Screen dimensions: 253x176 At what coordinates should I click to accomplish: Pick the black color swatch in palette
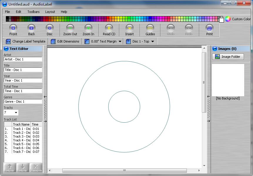click(x=7, y=18)
